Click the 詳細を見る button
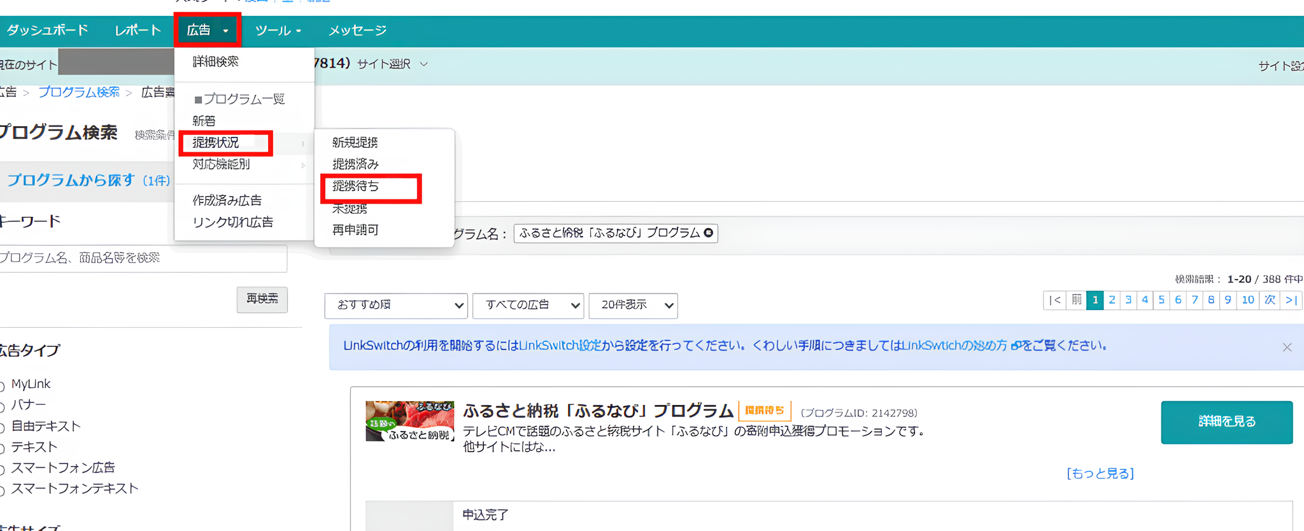The image size is (1304, 531). tap(1227, 422)
